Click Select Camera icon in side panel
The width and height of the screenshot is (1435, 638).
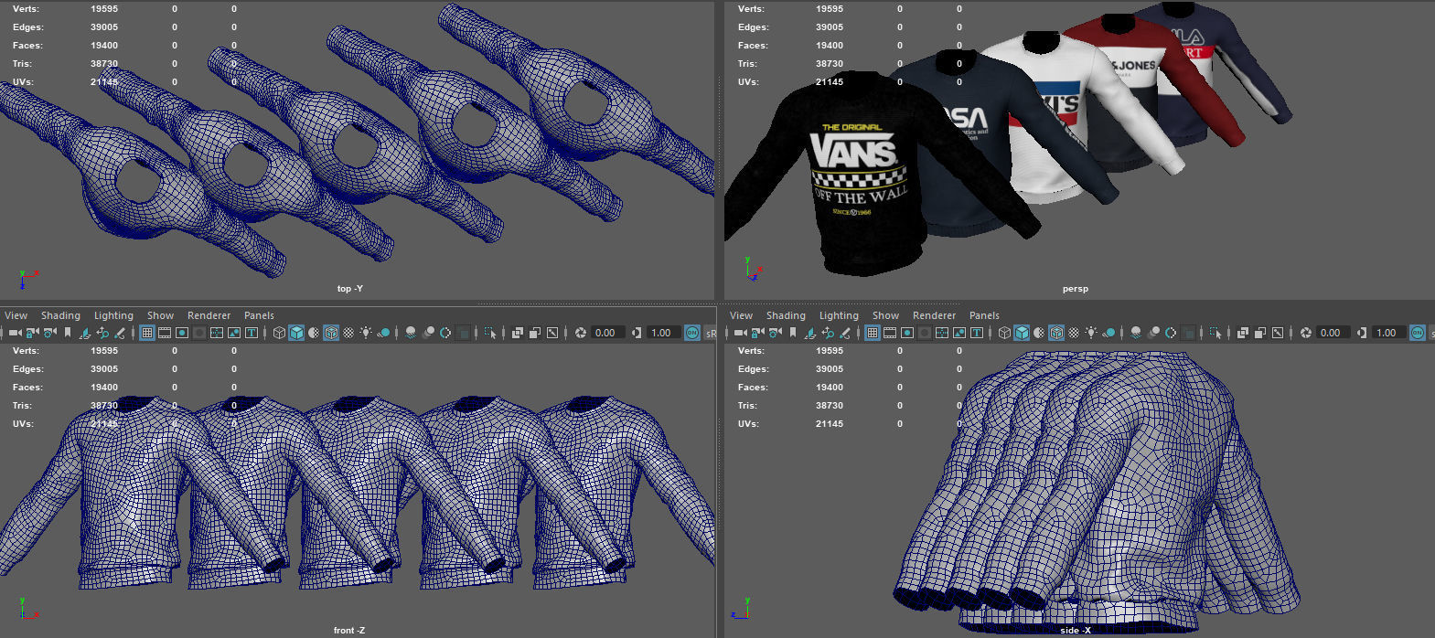pyautogui.click(x=741, y=333)
